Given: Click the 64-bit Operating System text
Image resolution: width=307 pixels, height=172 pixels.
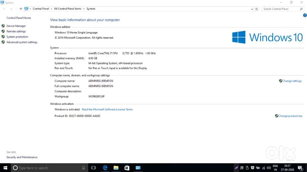Looking at the screenshot, I should pos(115,63).
